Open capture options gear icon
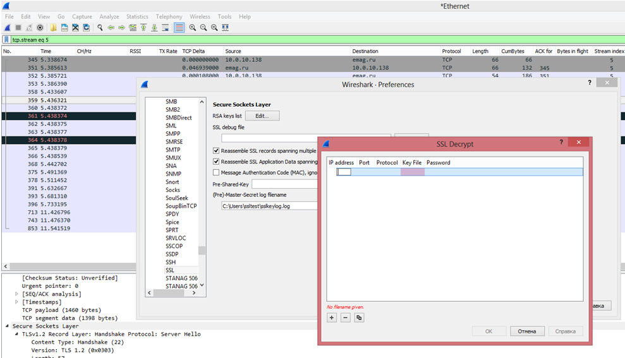 click(x=40, y=28)
